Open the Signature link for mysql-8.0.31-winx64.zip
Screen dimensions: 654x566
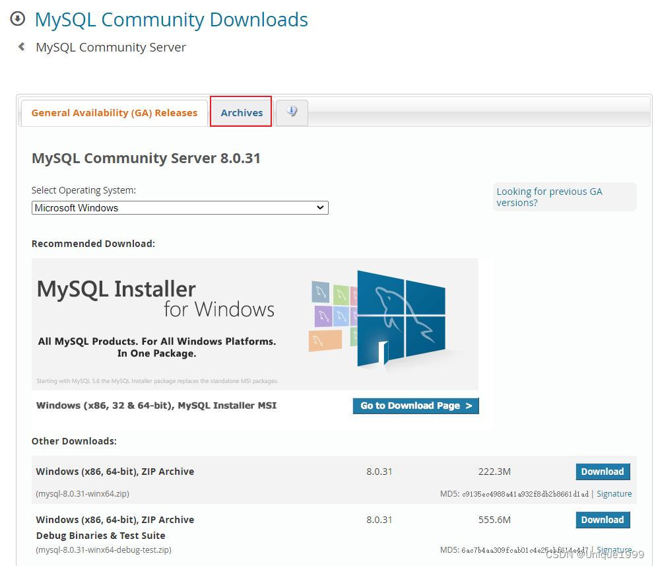614,494
